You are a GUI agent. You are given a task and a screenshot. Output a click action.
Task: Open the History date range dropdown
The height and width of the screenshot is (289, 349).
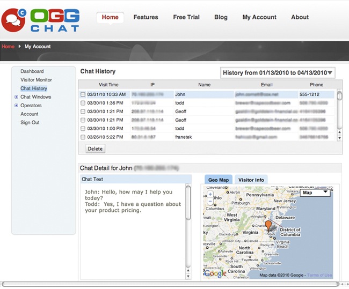pyautogui.click(x=278, y=73)
